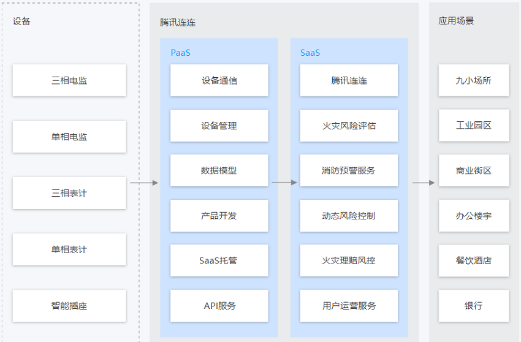Select the 动态风险控制 box
521x342 pixels.
[x=349, y=216]
